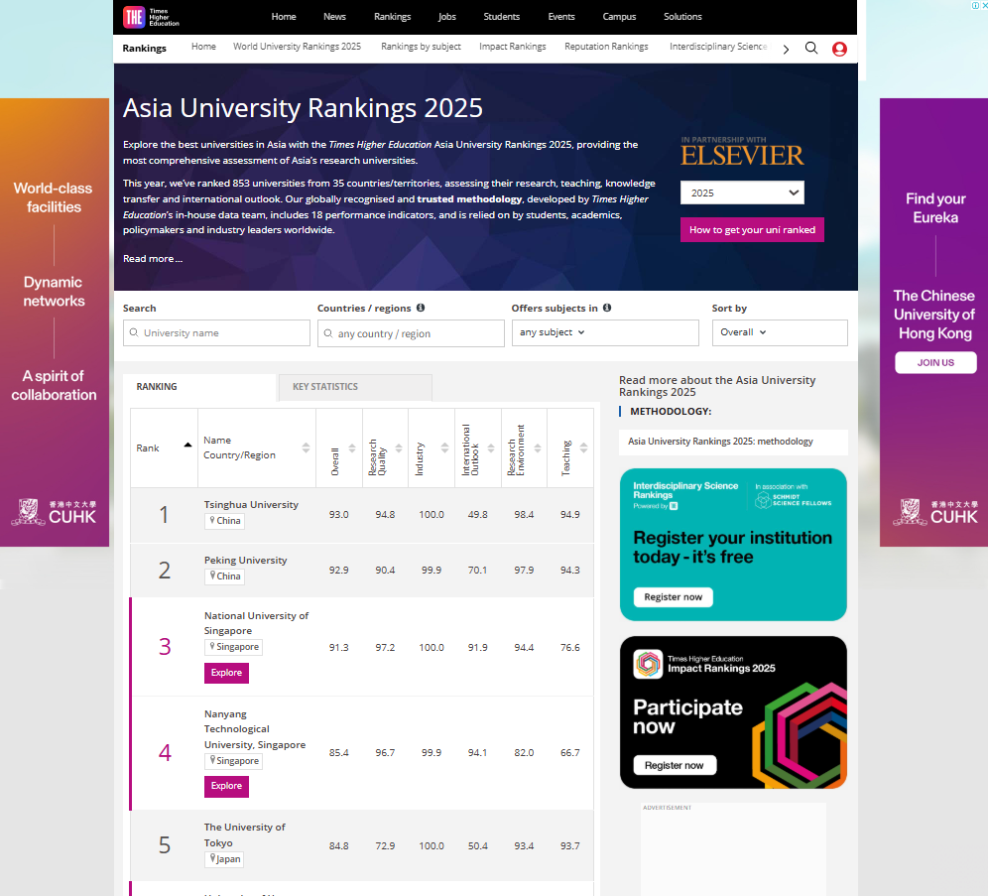Open the year 2025 dropdown
Image resolution: width=988 pixels, height=896 pixels.
[x=742, y=192]
